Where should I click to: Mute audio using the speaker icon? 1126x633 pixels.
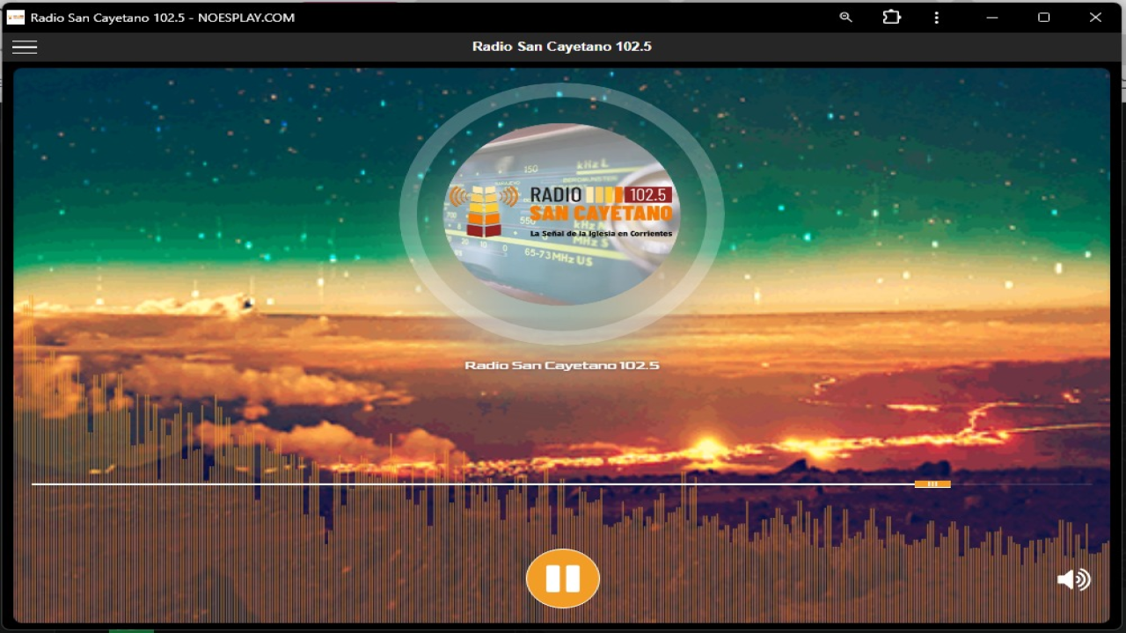[1073, 579]
